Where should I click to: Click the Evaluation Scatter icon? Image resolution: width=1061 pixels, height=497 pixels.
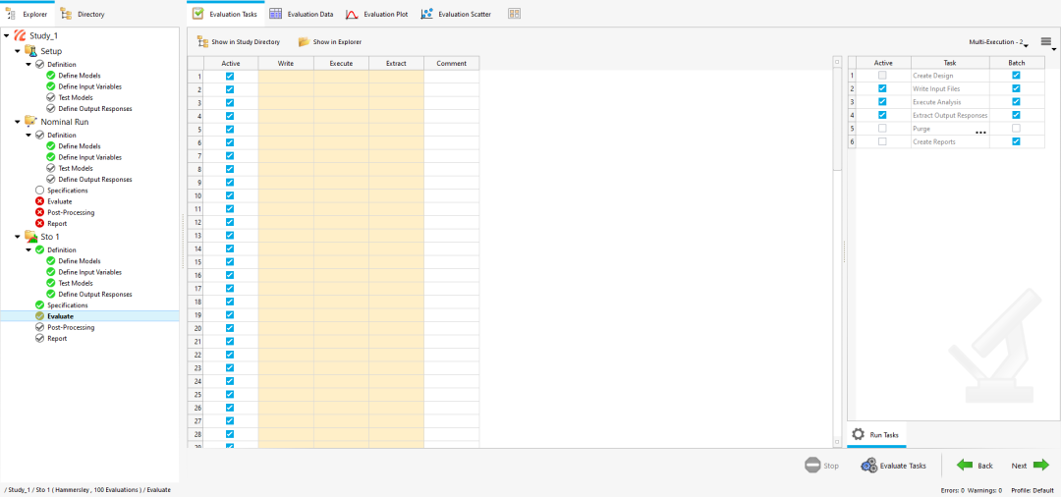[427, 14]
